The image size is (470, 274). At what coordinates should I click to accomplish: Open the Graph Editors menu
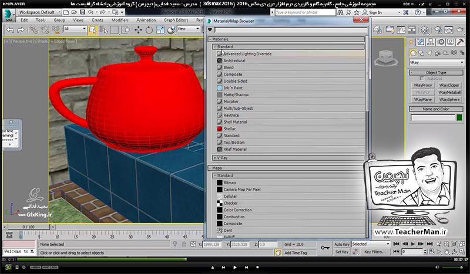point(176,20)
